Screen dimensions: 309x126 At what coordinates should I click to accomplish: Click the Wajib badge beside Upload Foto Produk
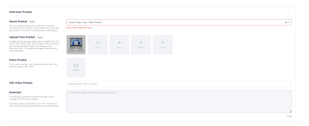(40, 37)
